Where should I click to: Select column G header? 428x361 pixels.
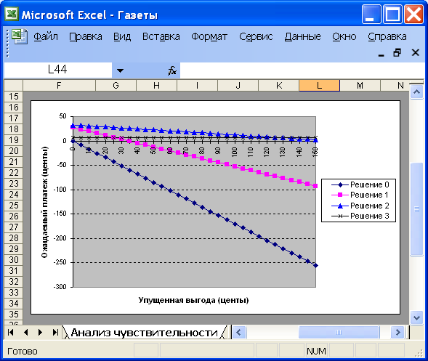click(116, 86)
